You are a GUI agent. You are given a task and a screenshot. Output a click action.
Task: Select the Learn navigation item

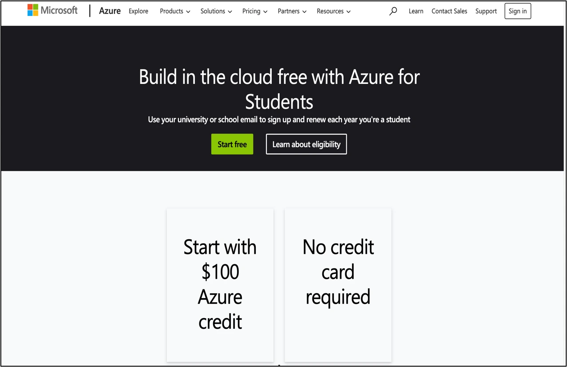pos(416,11)
